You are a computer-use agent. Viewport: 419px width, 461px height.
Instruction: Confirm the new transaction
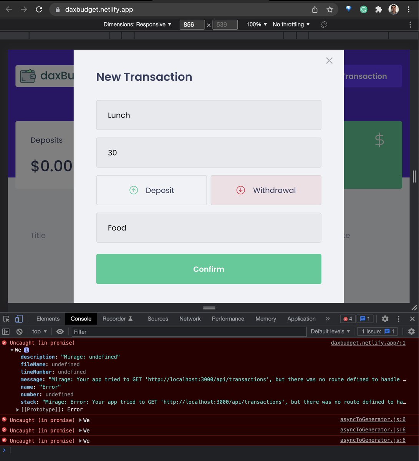209,269
